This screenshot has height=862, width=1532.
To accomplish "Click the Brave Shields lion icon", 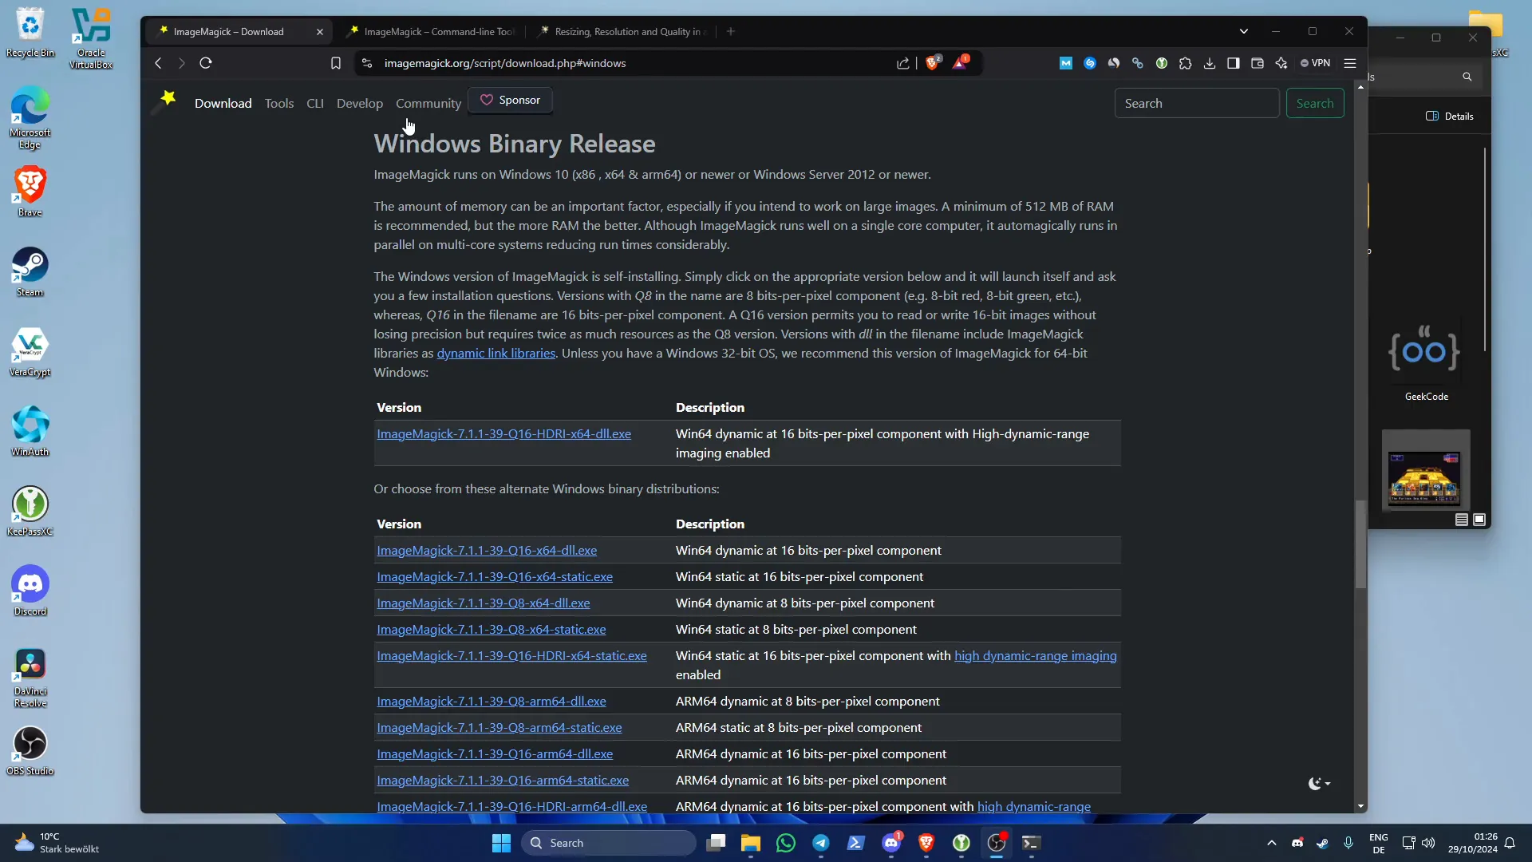I will [x=932, y=63].
